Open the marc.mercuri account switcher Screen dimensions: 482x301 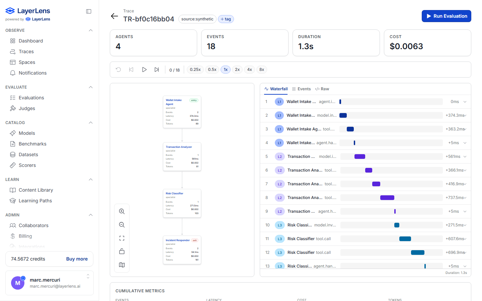(50, 283)
